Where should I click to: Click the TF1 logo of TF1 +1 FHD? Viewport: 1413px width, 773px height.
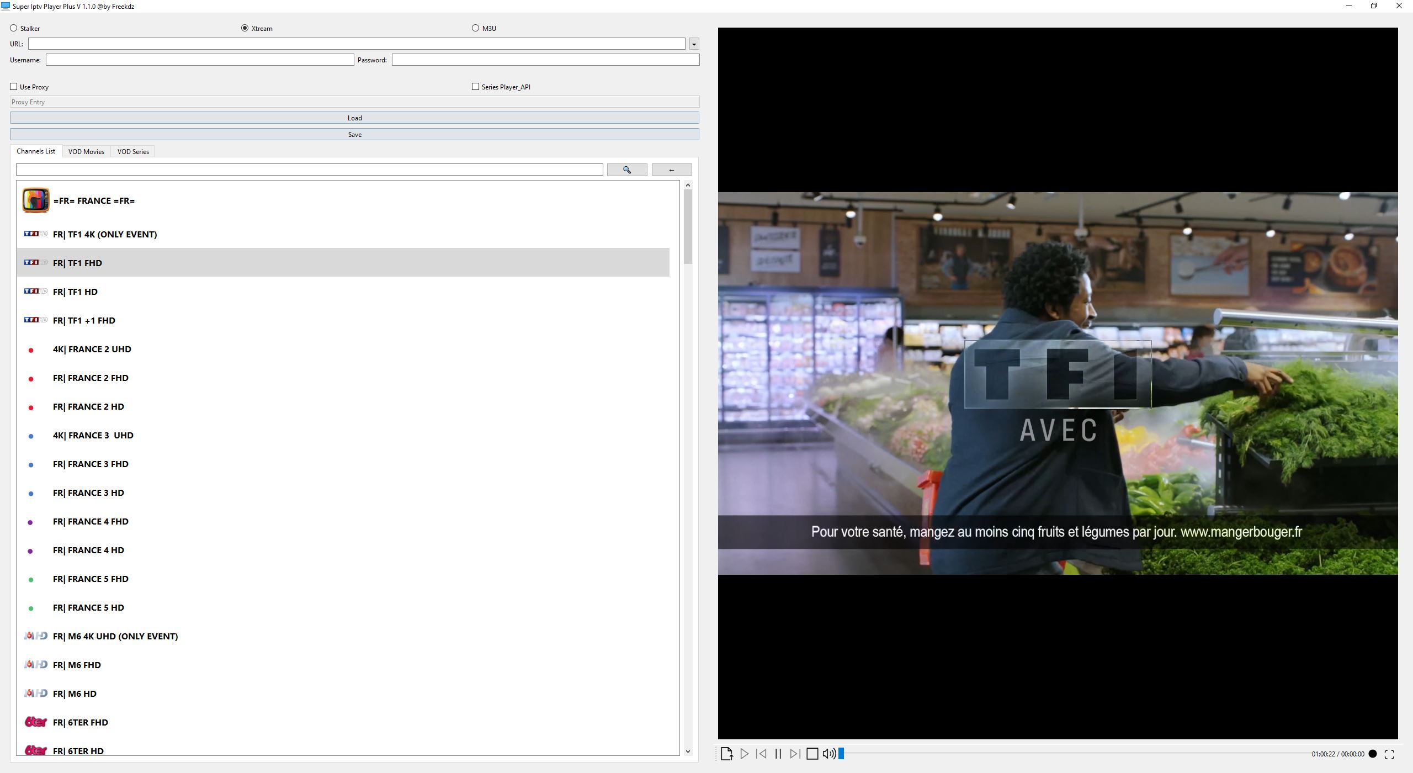click(35, 320)
